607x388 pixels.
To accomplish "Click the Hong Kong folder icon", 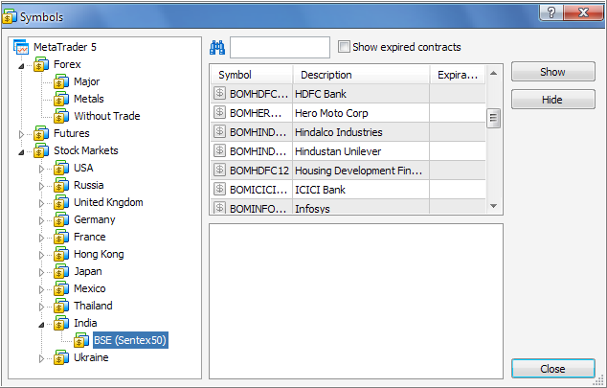I will [61, 254].
